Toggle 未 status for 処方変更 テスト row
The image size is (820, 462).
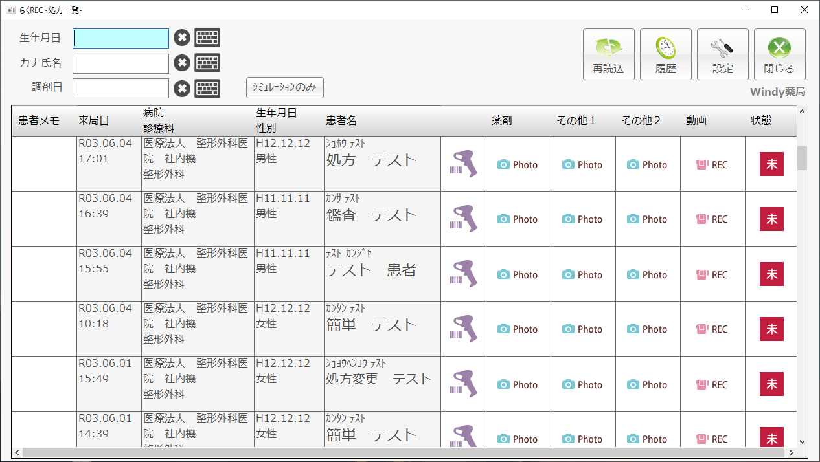click(x=771, y=384)
